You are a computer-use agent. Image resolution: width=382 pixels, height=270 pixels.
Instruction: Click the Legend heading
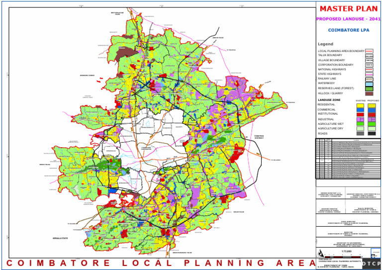(x=325, y=44)
